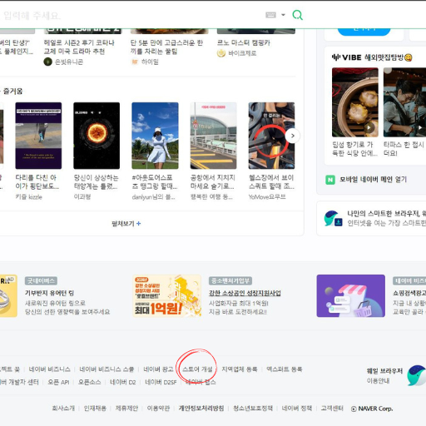Click 딤섬 향기로 가득한 식당 caption
This screenshot has height=426, width=426.
coord(354,149)
